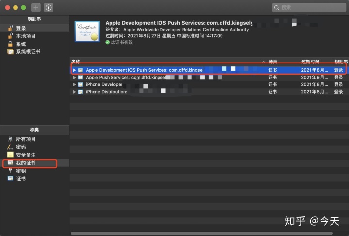Select Apple Push Services certificate name
This screenshot has height=236, width=349.
tap(126, 77)
